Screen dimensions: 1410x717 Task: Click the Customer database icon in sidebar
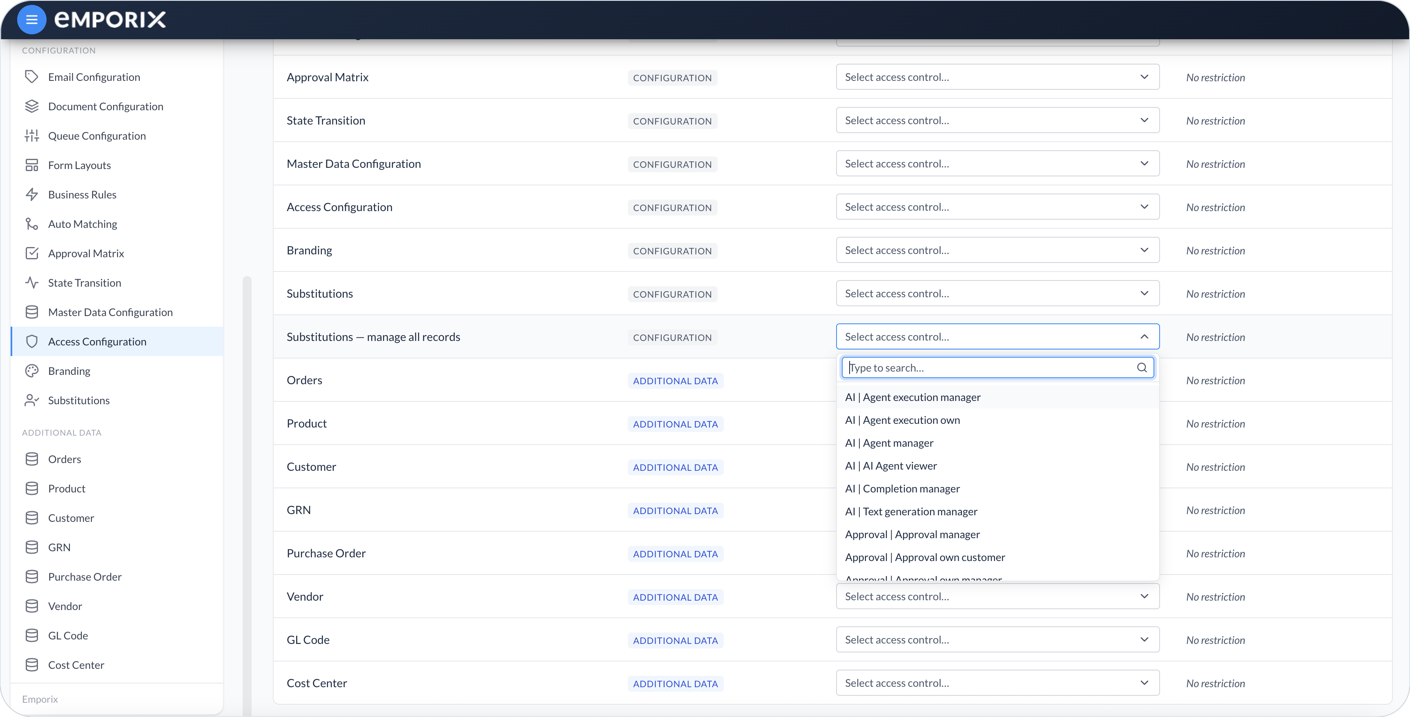32,518
